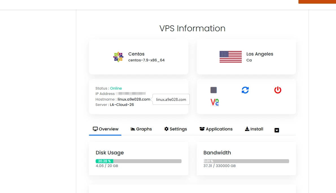Viewport: 336px width, 193px height.
Task: Click the Bandwidth usage bar
Action: pos(246,161)
